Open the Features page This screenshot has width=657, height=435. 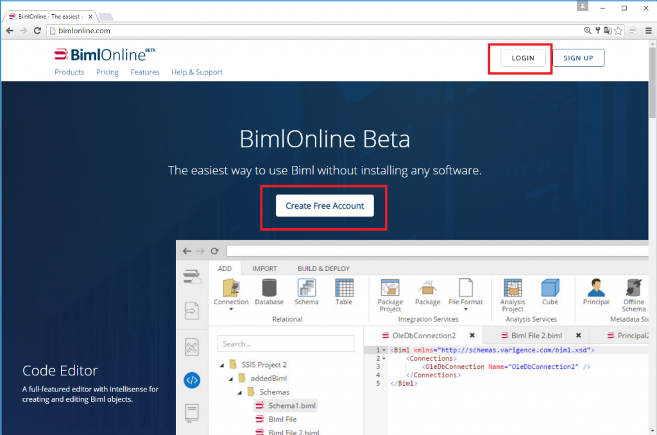pyautogui.click(x=145, y=72)
